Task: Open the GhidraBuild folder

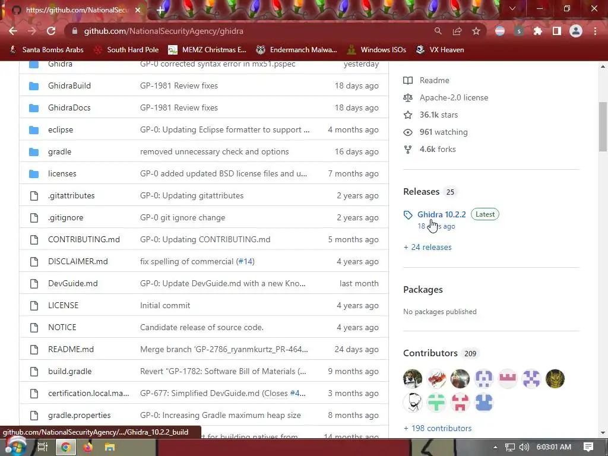Action: point(69,85)
